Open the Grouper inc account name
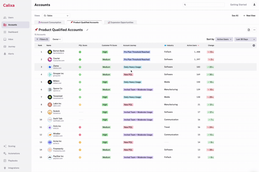 (58, 74)
